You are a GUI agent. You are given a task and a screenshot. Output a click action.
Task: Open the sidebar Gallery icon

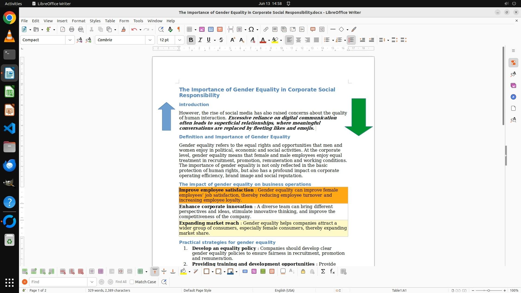[513, 86]
